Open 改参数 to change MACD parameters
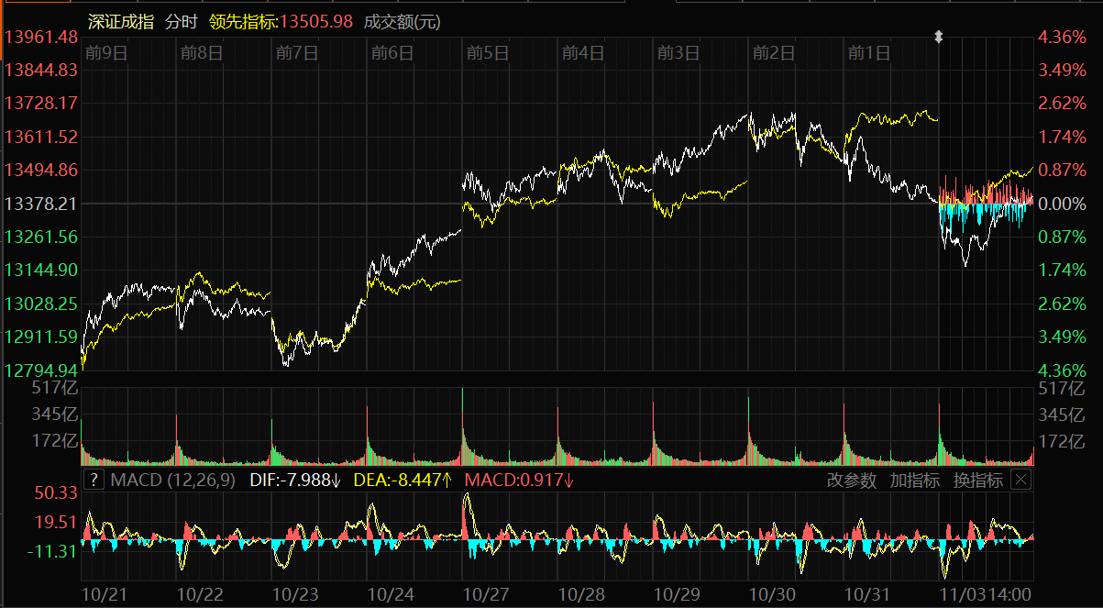 852,481
